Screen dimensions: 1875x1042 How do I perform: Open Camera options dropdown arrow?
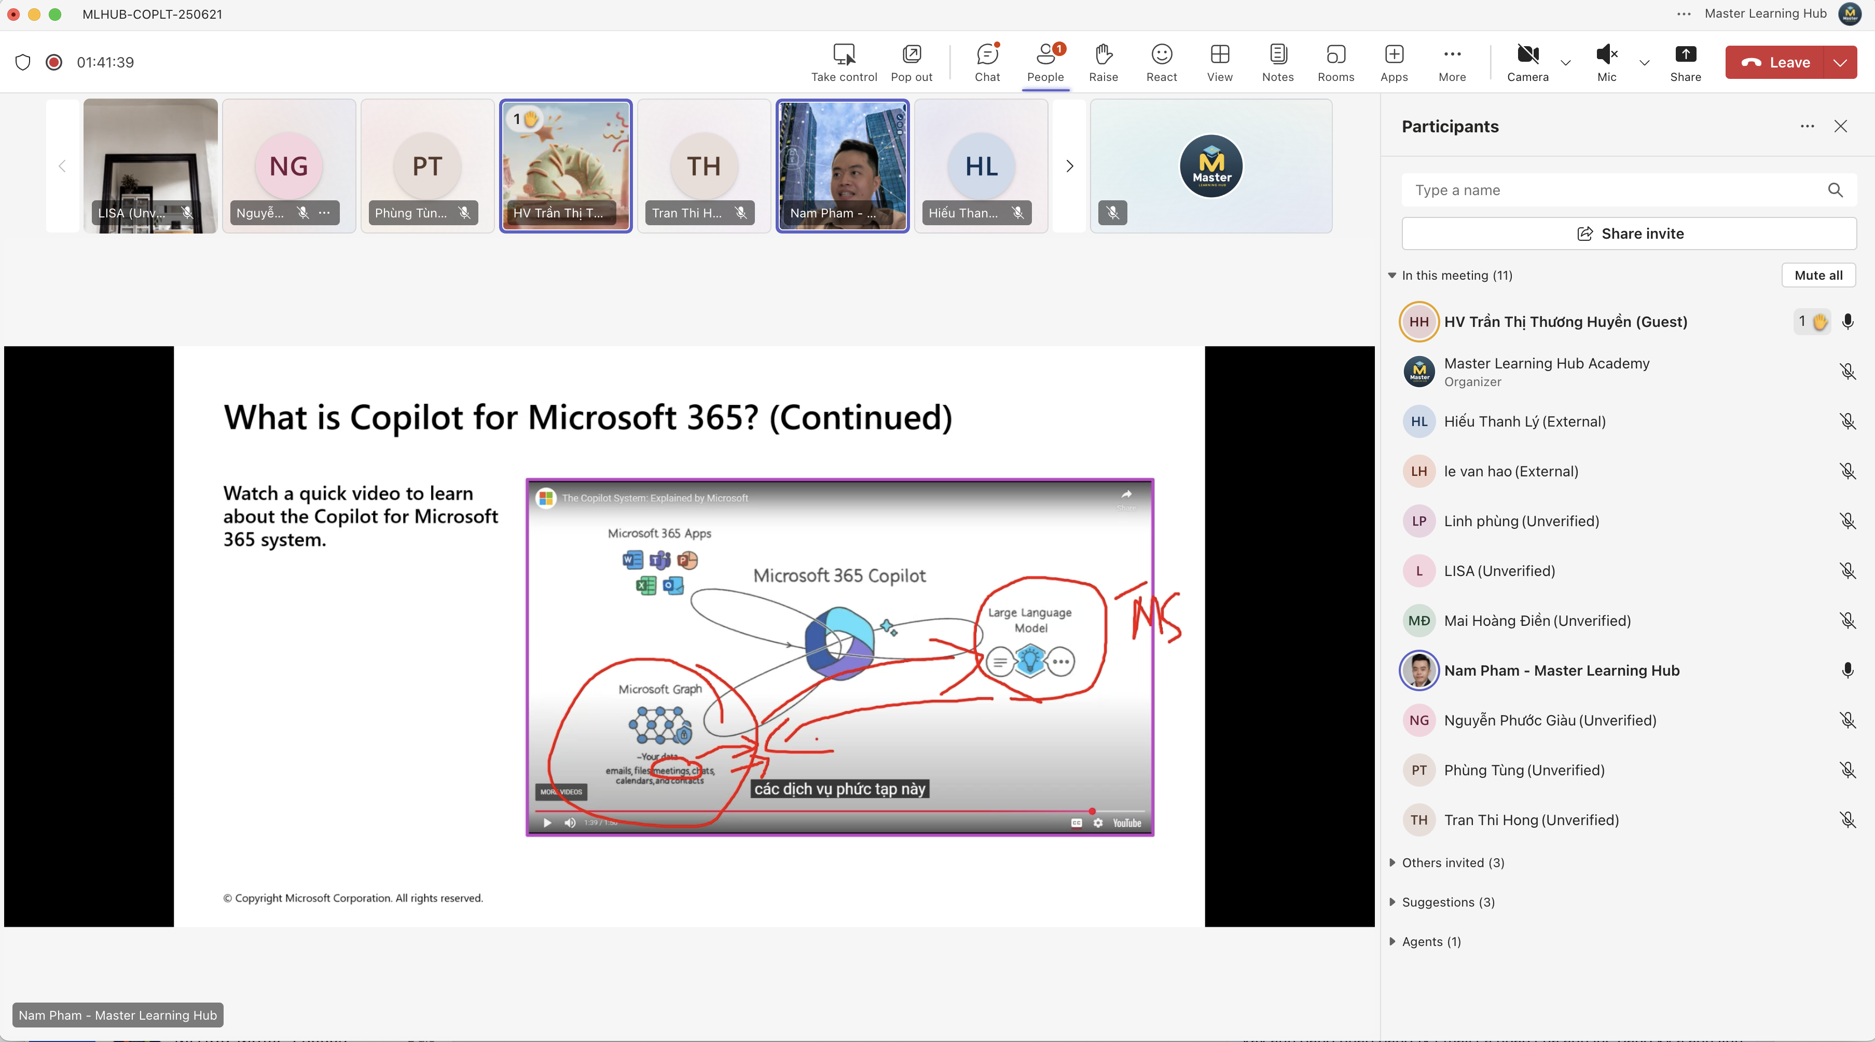pos(1566,63)
